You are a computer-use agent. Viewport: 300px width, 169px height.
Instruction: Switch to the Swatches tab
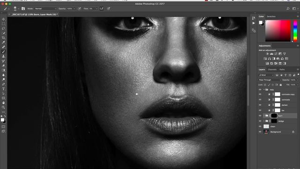tap(271, 16)
